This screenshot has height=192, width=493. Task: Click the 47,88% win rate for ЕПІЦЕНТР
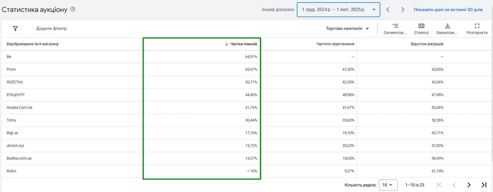[x=437, y=95]
